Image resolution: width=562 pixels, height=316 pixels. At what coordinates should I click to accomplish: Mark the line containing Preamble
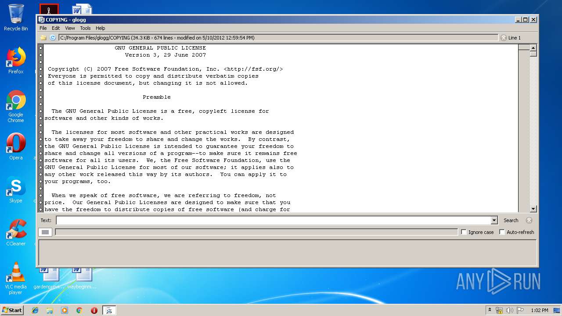41,97
